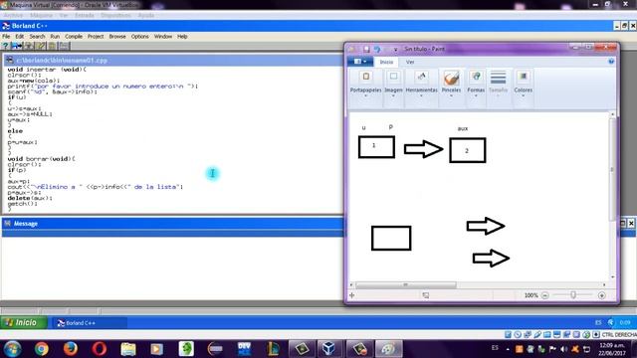The height and width of the screenshot is (358, 637).
Task: Click the green face icon on taskbar
Action: click(x=186, y=349)
